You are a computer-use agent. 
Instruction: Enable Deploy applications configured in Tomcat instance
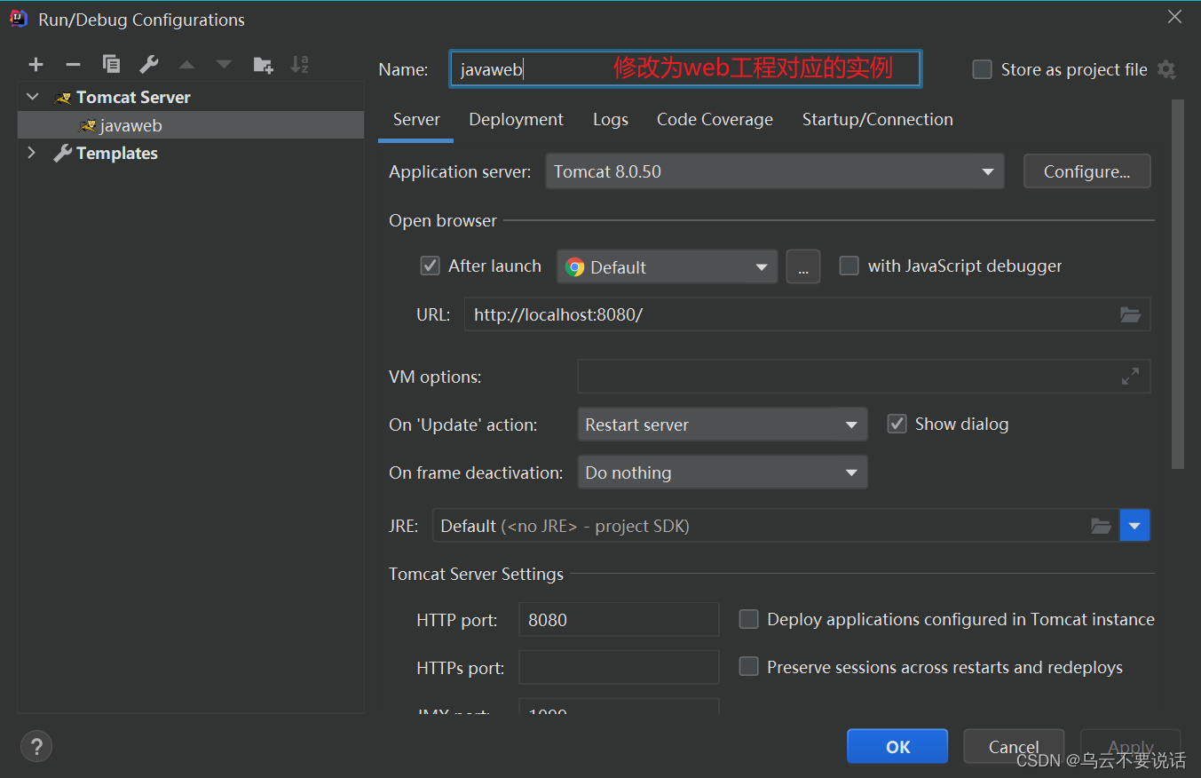coord(749,619)
